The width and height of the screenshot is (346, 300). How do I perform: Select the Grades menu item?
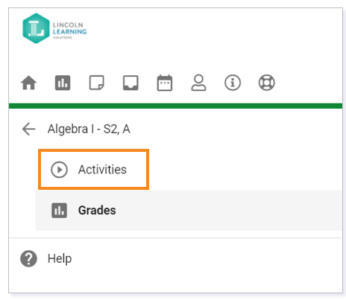coord(189,211)
